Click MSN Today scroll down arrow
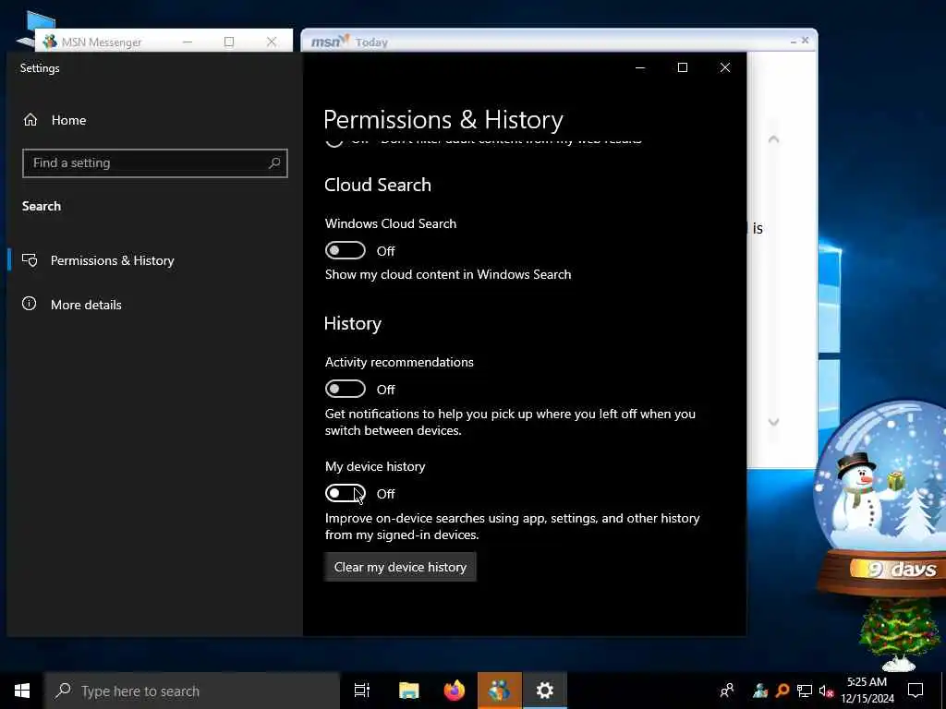This screenshot has height=709, width=946. pos(773,422)
